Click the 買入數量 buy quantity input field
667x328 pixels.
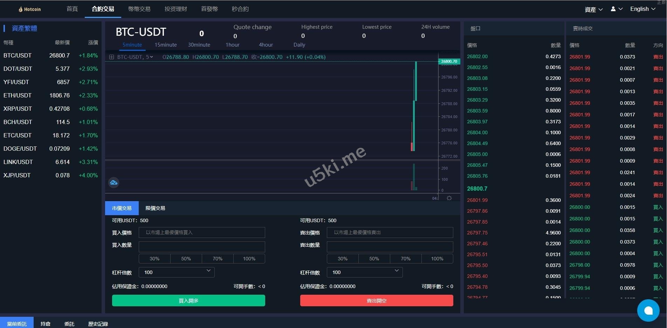(202, 247)
